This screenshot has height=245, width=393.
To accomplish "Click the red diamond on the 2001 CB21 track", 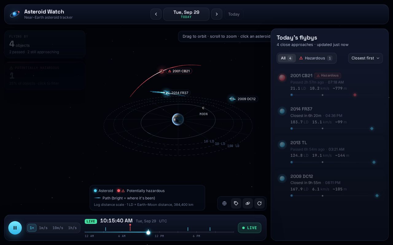I will (x=355, y=95).
